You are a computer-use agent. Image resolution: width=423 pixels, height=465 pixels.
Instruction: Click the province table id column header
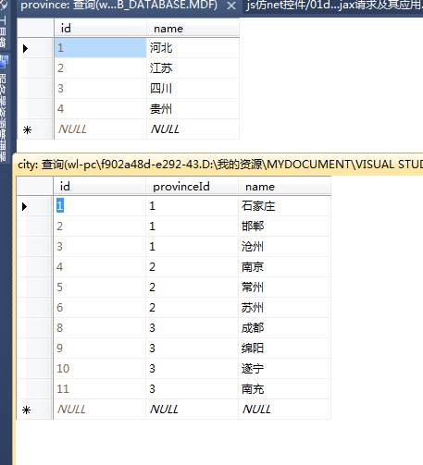click(100, 29)
